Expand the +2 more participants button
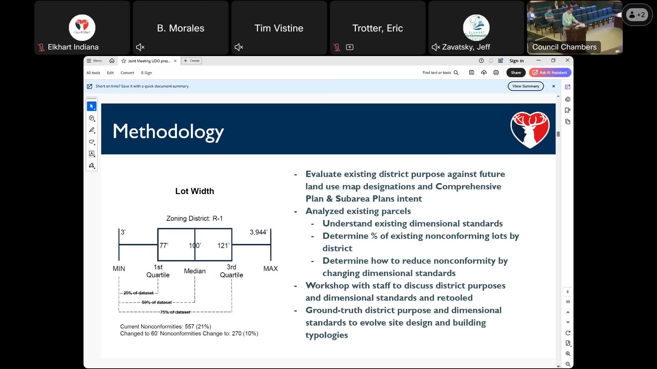Viewport: 657px width, 369px height. [637, 15]
